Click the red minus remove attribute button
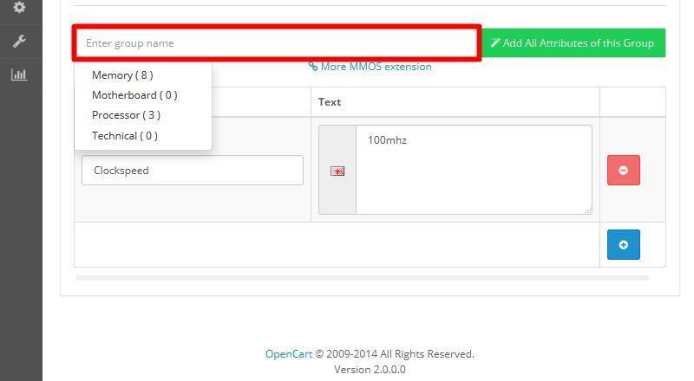Image resolution: width=694 pixels, height=381 pixels. [x=623, y=170]
